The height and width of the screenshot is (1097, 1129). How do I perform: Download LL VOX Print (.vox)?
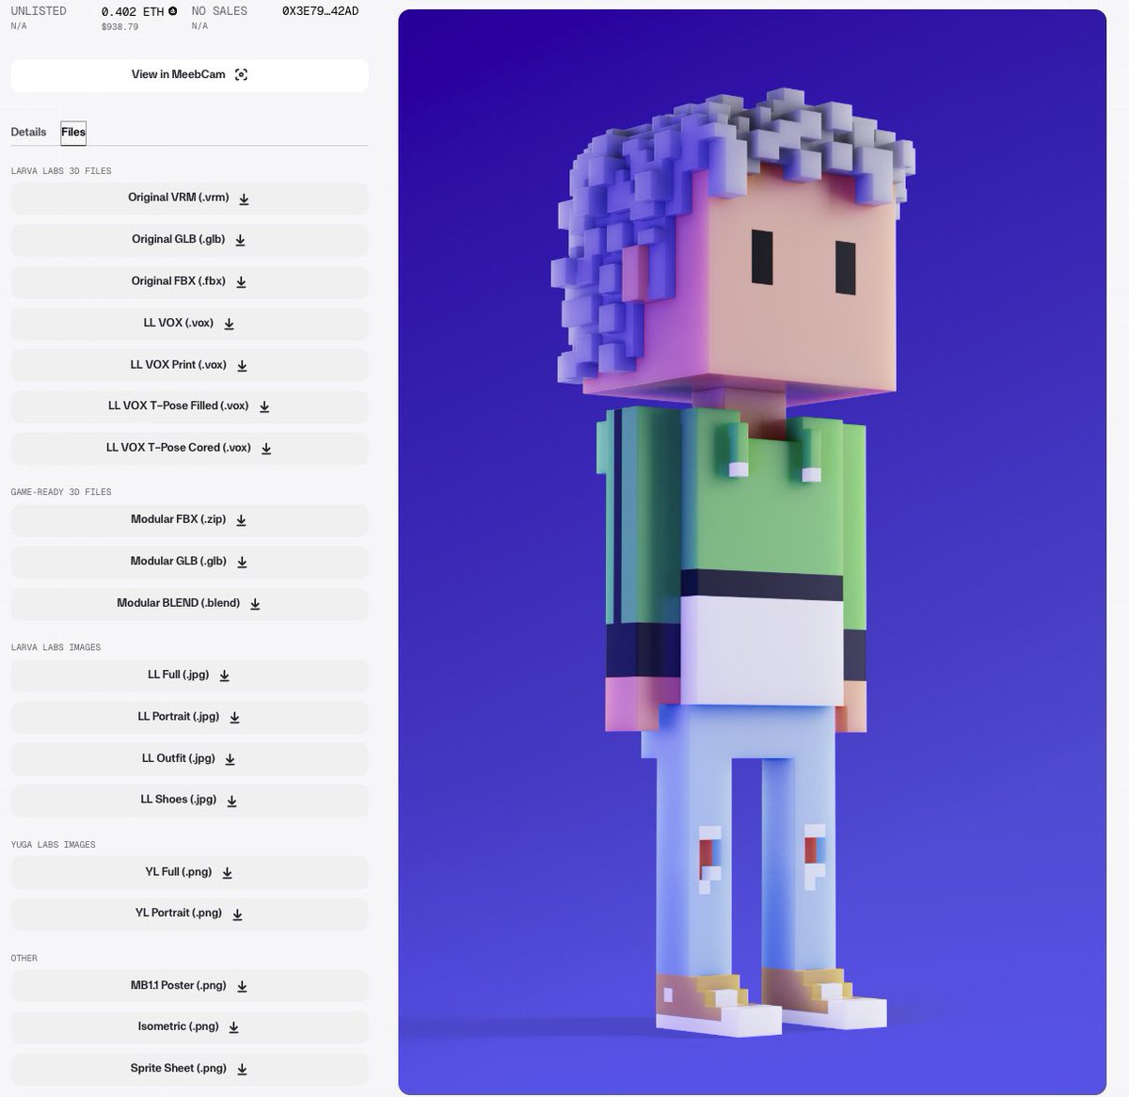189,365
